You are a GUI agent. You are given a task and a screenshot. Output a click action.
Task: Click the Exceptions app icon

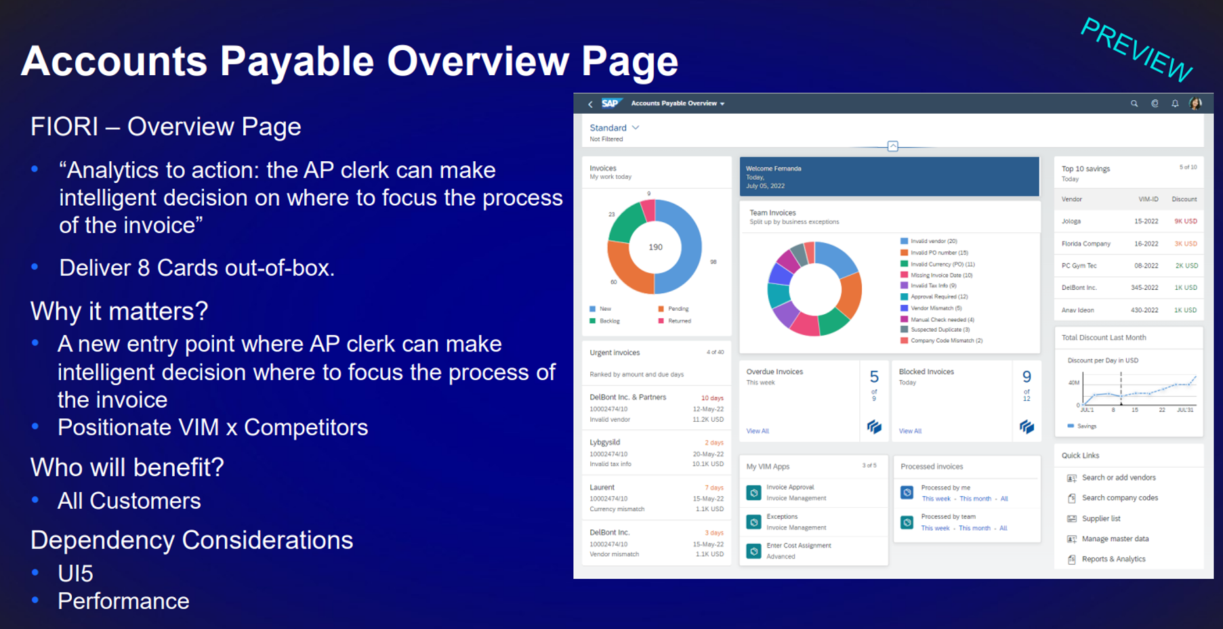(753, 522)
